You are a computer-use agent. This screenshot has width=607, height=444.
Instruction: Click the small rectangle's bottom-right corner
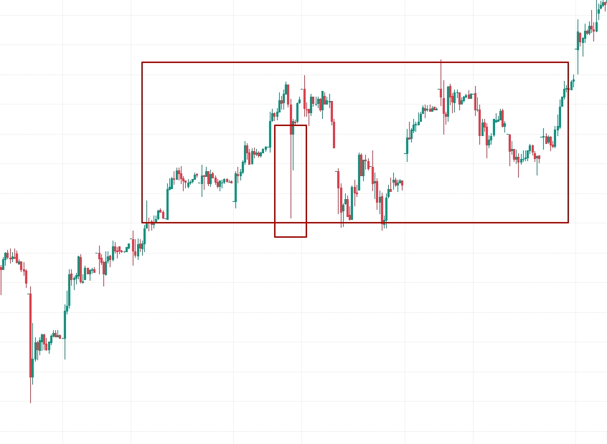pos(306,236)
